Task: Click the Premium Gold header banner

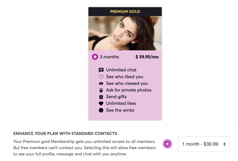Action: pyautogui.click(x=125, y=11)
